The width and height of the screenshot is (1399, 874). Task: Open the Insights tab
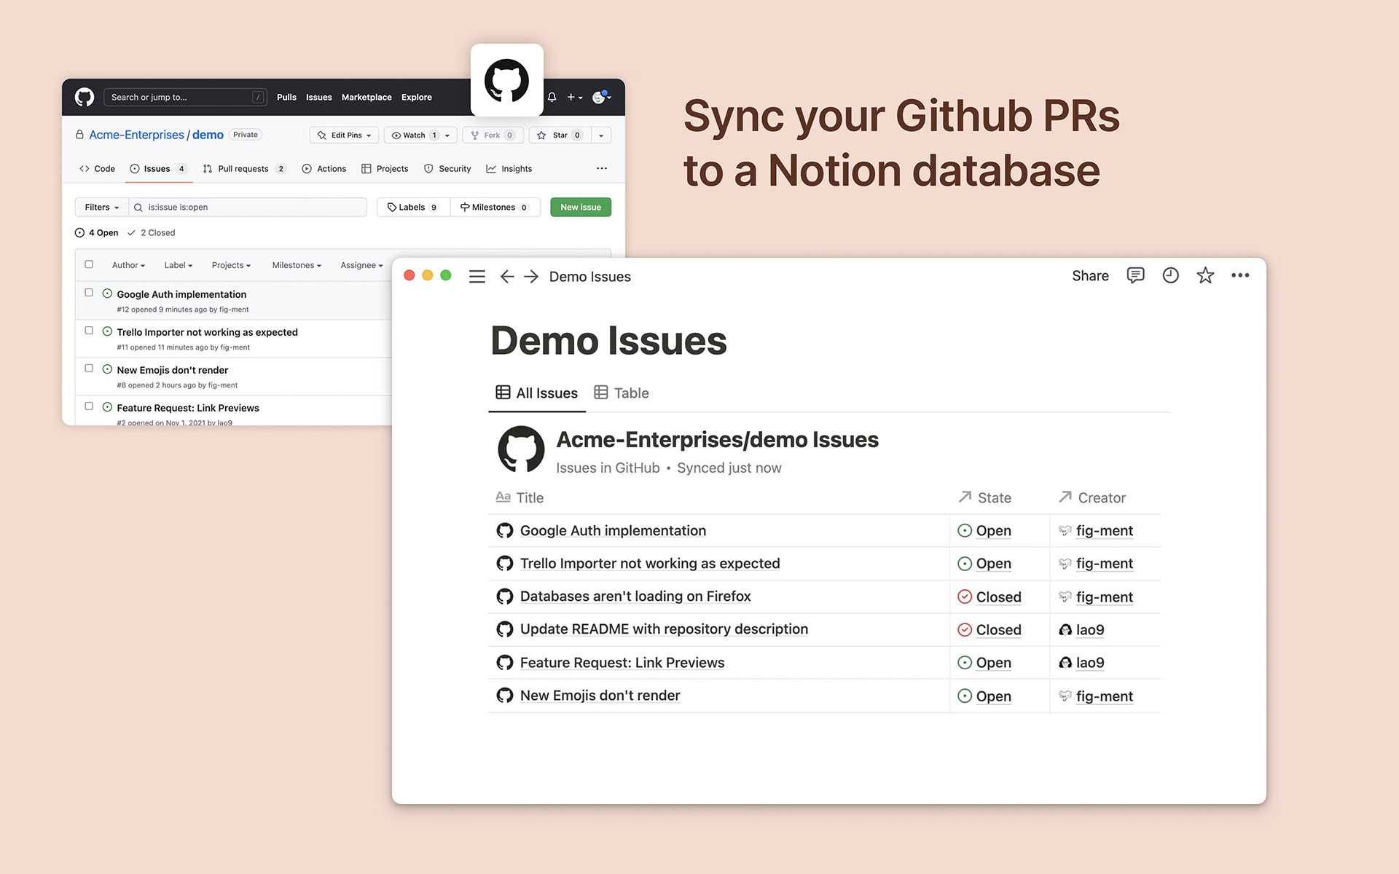[509, 168]
